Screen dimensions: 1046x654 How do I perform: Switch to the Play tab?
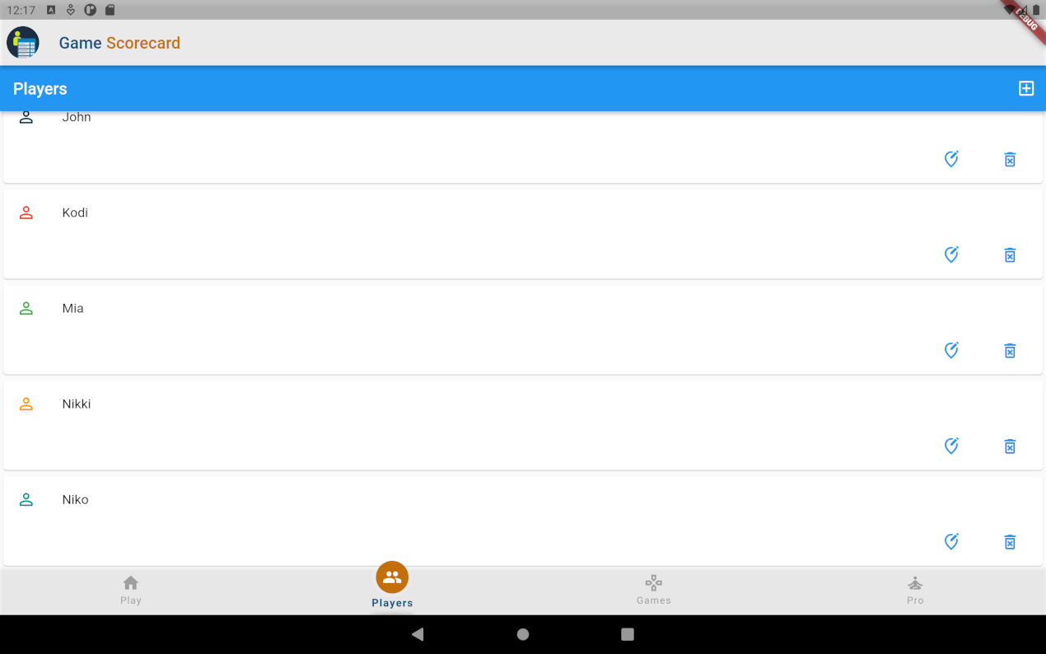coord(131,591)
